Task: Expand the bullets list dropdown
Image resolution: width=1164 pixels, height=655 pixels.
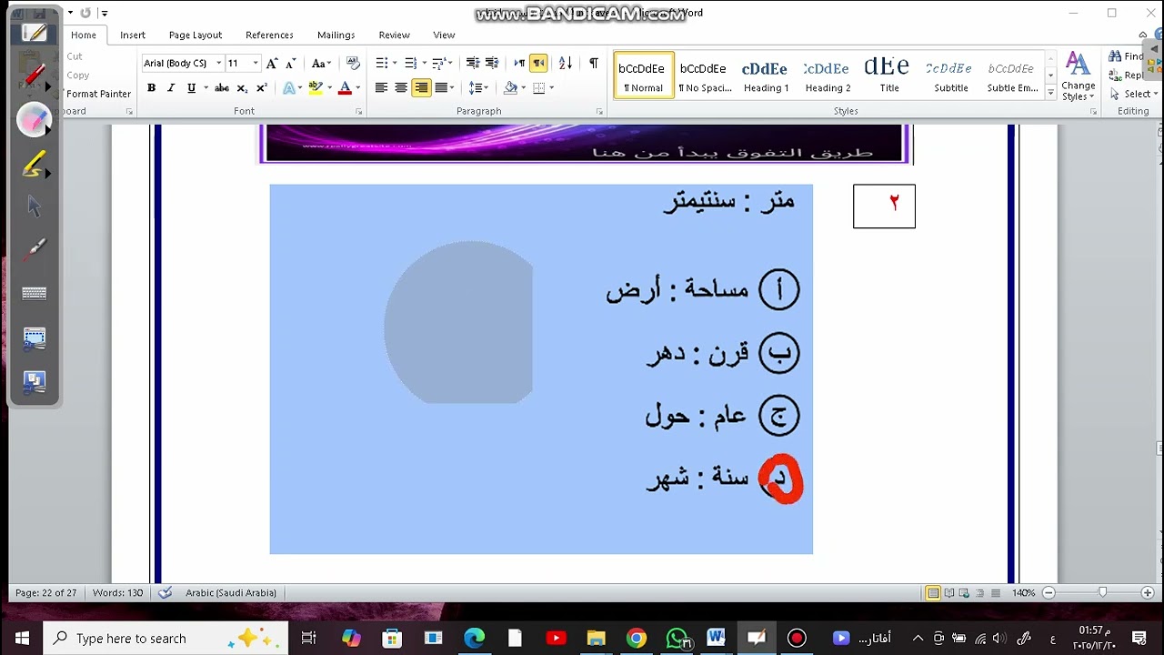Action: click(395, 63)
